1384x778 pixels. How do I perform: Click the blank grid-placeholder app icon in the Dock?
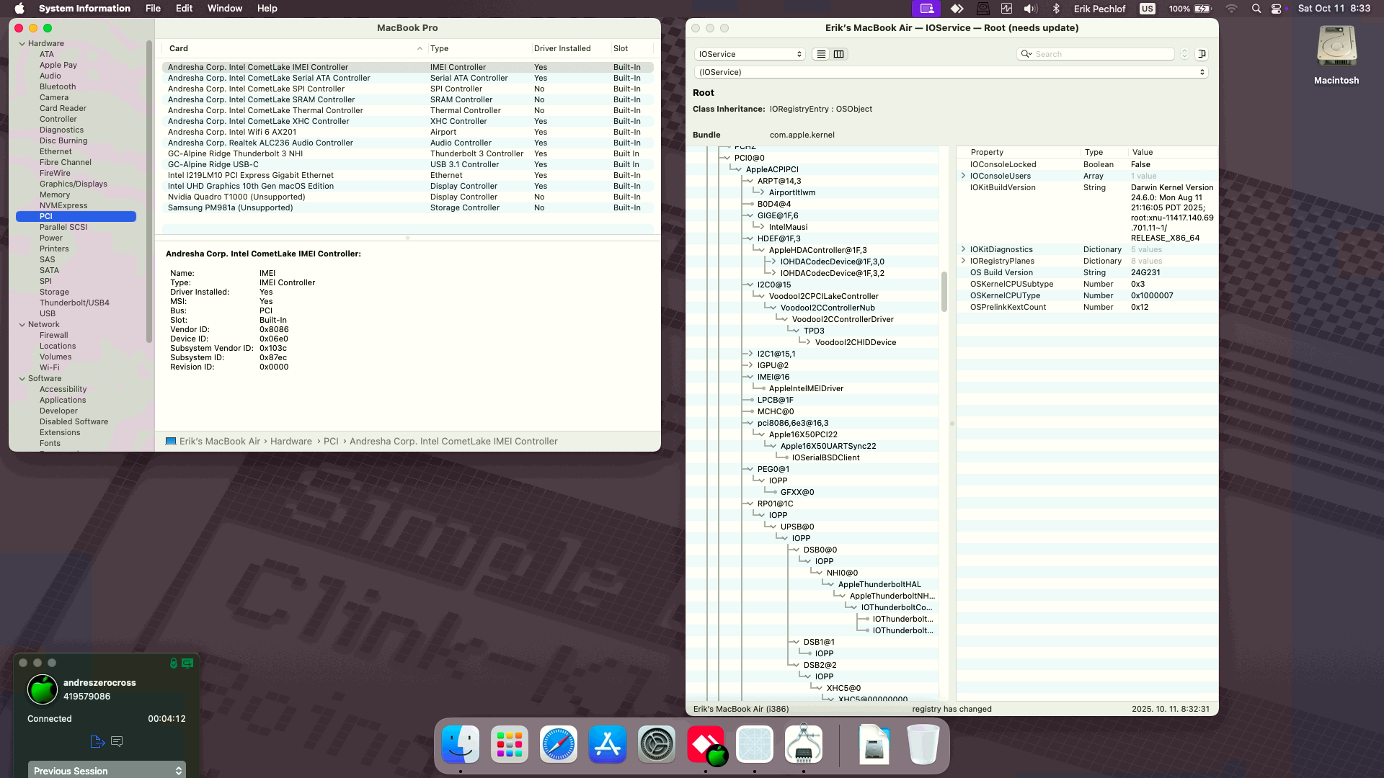(755, 744)
